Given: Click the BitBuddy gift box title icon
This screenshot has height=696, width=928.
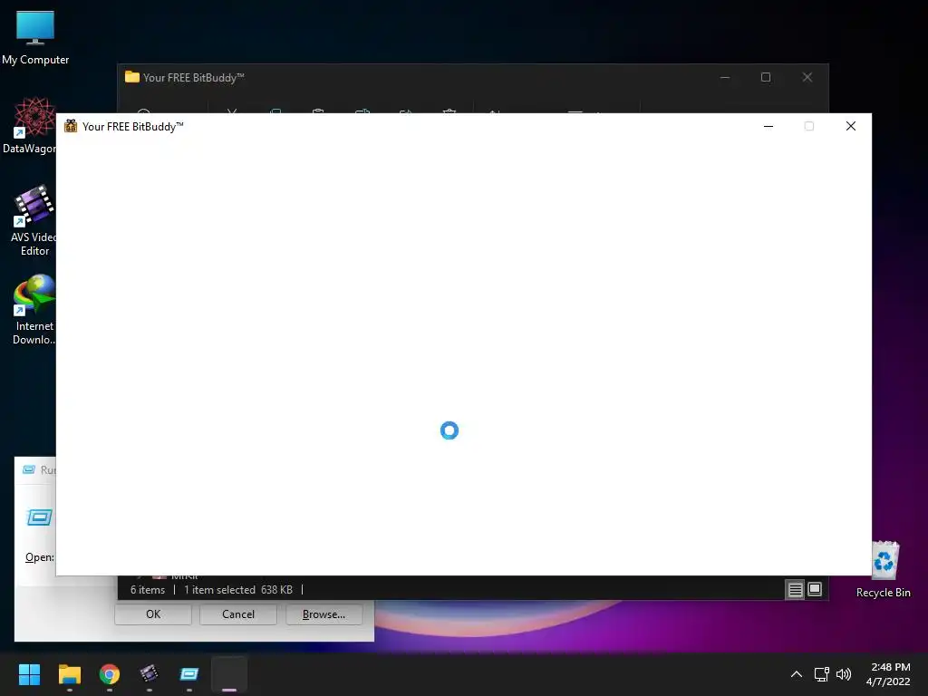Looking at the screenshot, I should click(x=71, y=125).
